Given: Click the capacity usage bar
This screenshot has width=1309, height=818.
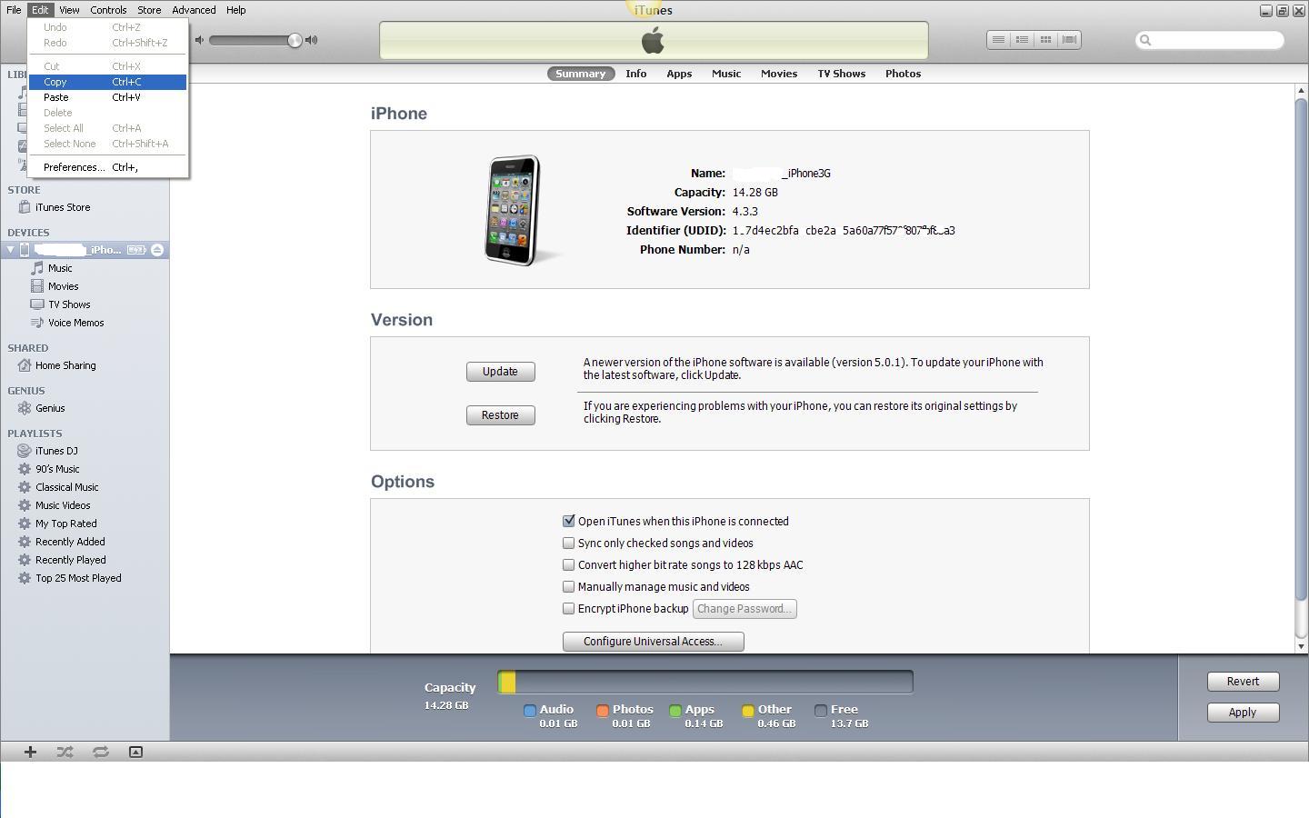Looking at the screenshot, I should click(x=705, y=683).
